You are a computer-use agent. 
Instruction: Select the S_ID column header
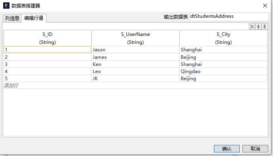(x=48, y=38)
